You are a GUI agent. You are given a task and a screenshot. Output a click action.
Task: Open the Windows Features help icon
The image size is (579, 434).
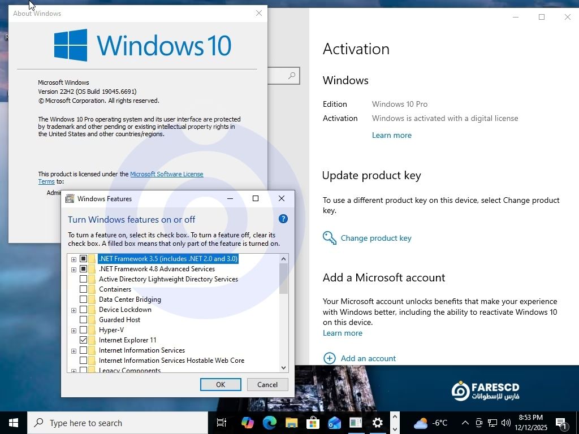coord(283,219)
